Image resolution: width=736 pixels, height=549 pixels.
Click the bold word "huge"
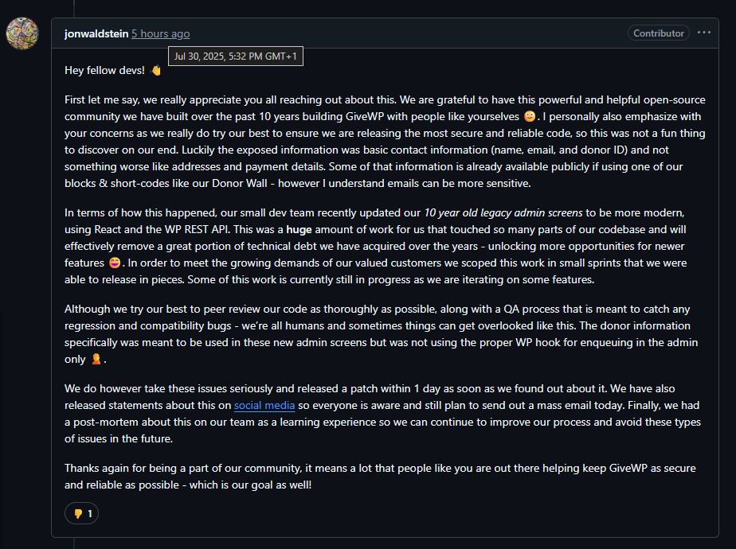[299, 229]
